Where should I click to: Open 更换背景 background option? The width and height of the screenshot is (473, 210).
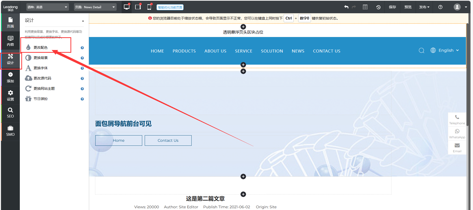pyautogui.click(x=41, y=58)
